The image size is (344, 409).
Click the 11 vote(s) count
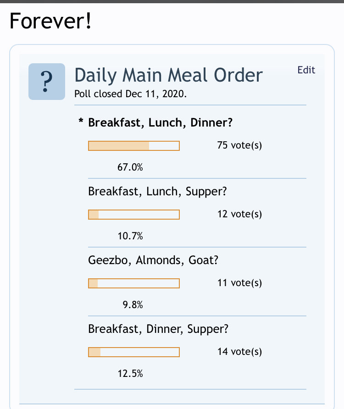(239, 283)
